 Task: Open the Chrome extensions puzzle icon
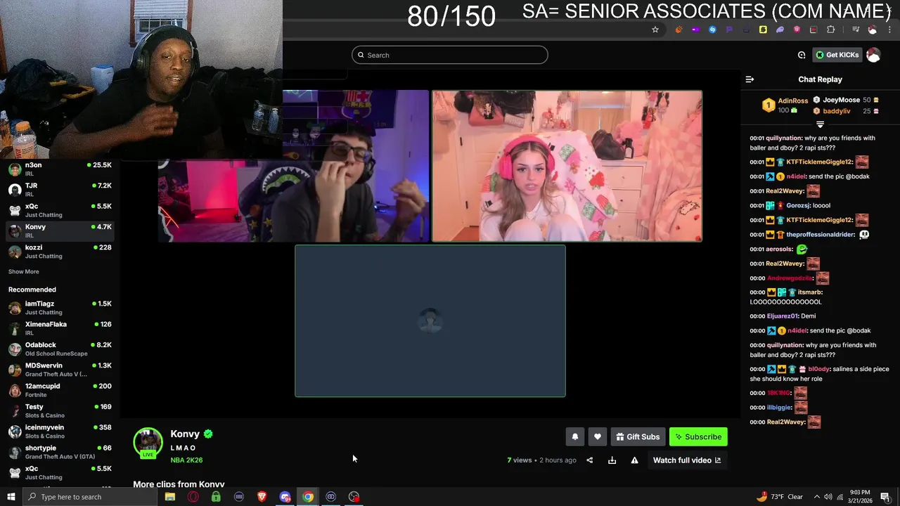[831, 30]
